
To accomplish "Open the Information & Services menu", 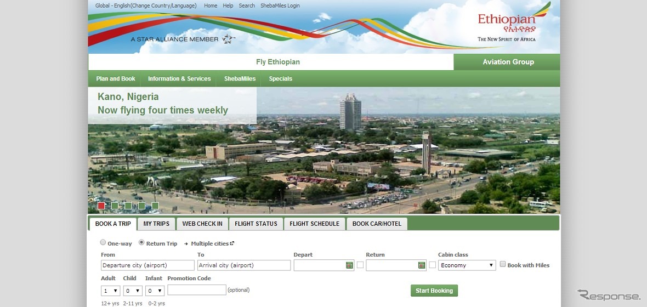I will pyautogui.click(x=179, y=79).
